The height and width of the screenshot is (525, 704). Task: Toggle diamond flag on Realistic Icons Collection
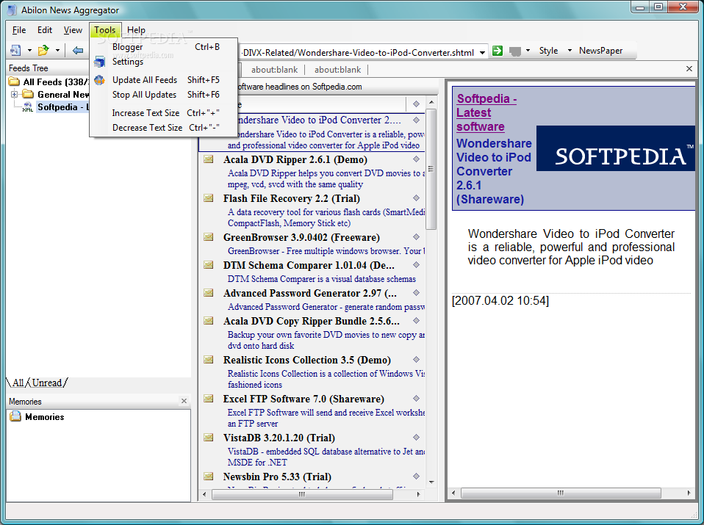point(416,360)
